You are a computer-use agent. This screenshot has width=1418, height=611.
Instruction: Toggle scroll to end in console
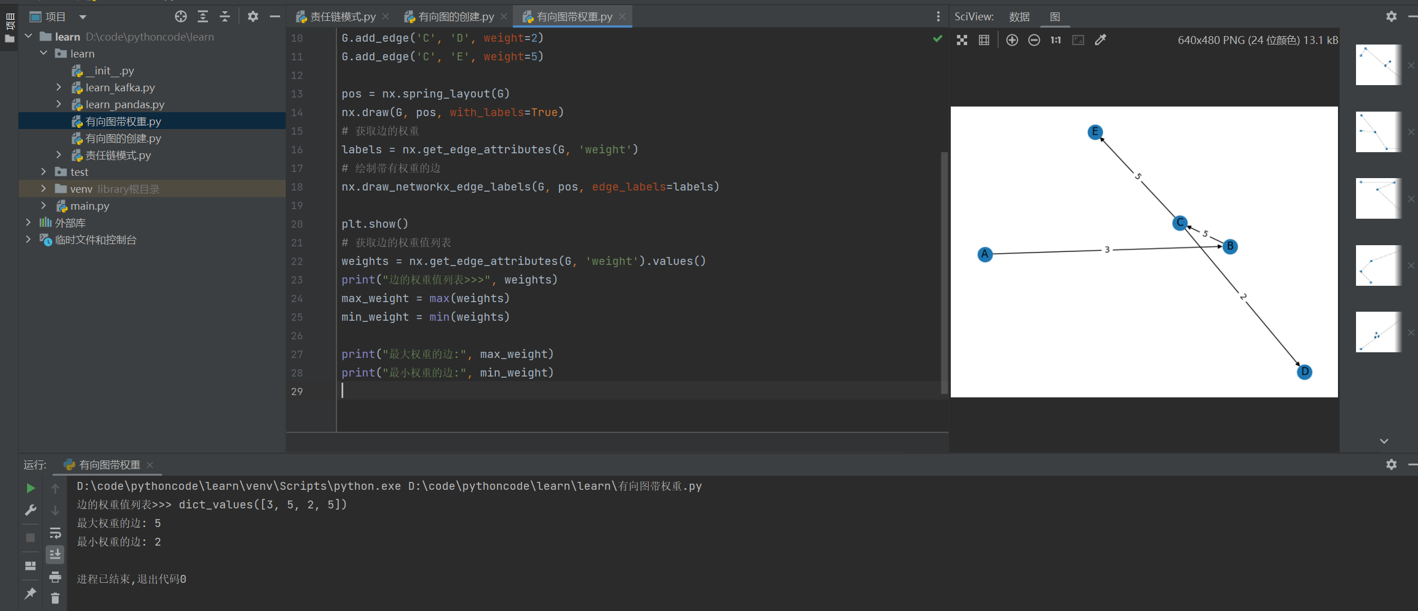55,555
